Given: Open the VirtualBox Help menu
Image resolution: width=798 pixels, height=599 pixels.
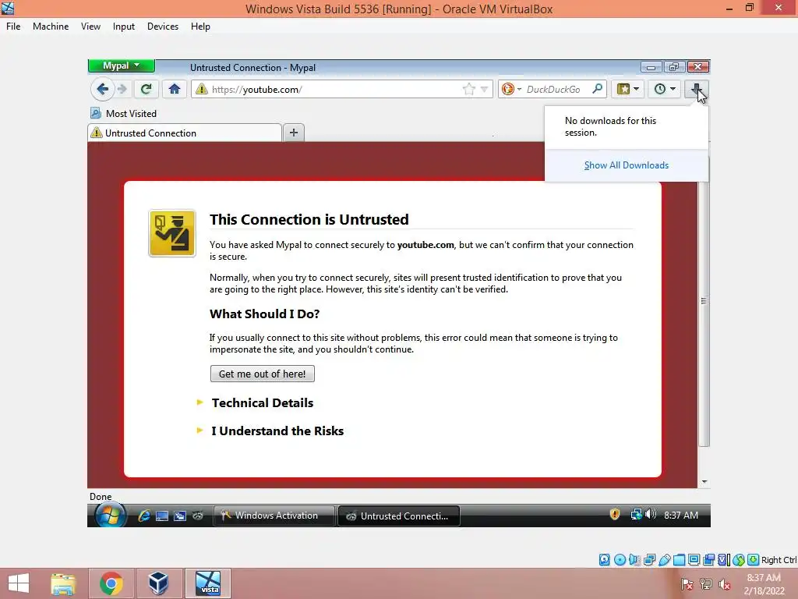Looking at the screenshot, I should [x=200, y=27].
